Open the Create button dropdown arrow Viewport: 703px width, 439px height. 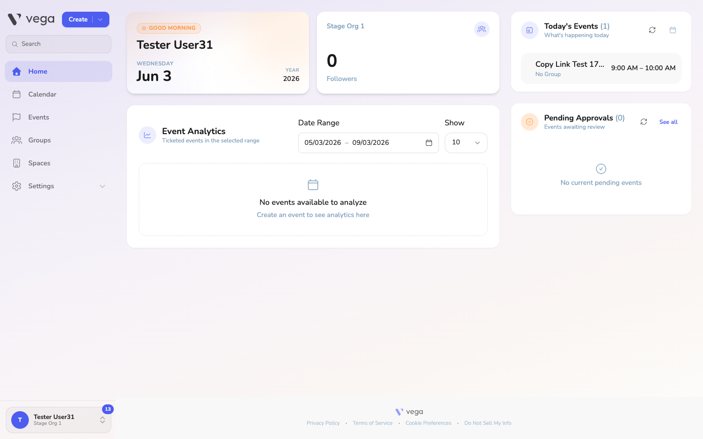point(101,20)
